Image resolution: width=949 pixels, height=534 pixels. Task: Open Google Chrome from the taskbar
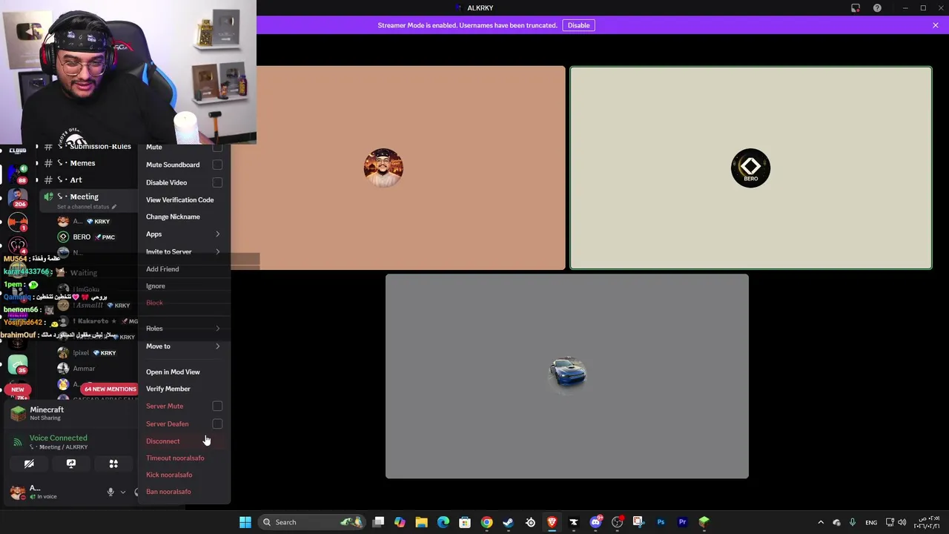click(x=486, y=522)
